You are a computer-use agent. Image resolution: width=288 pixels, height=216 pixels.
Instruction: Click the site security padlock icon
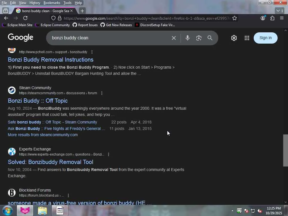pos(60,18)
